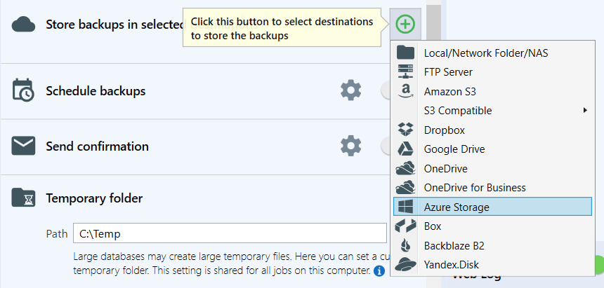This screenshot has height=288, width=604.
Task: Click the Schedule backups heading
Action: [96, 91]
